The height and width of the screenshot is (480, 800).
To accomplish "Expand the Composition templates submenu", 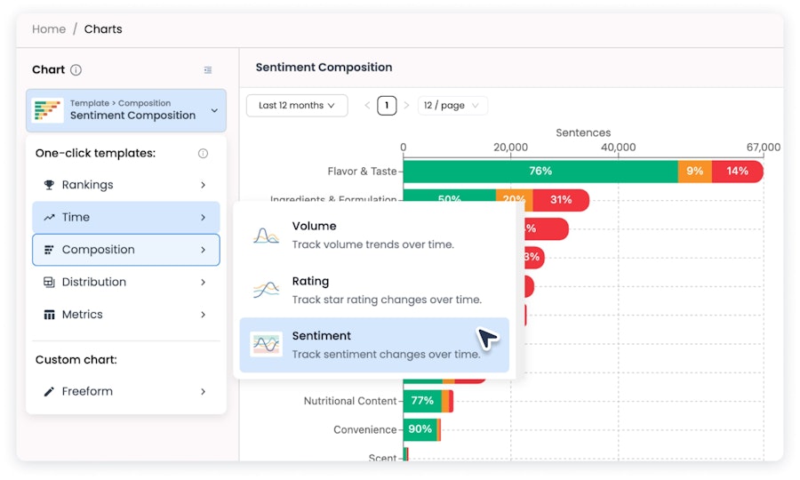I will (x=126, y=250).
